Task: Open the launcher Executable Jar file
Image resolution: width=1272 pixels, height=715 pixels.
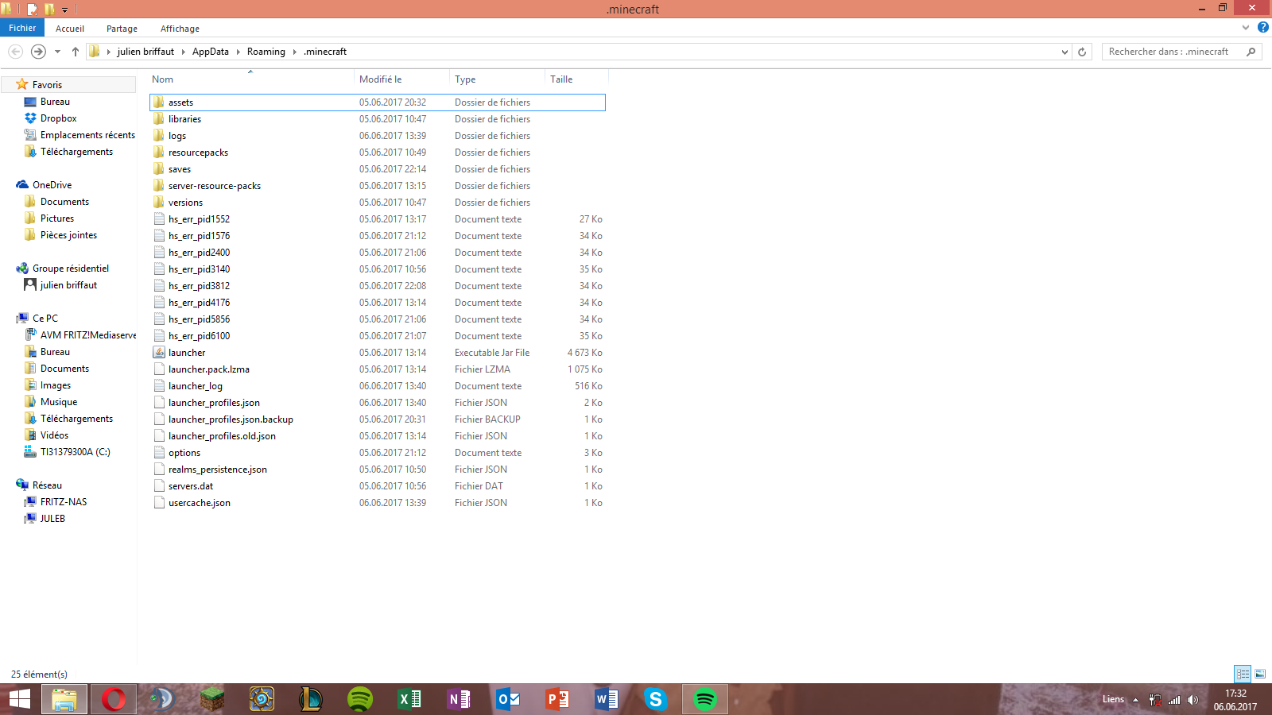Action: click(187, 353)
